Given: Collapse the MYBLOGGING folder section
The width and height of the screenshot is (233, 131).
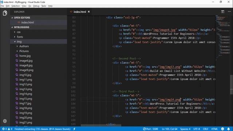Looking at the screenshot, I should (x=38, y=27).
